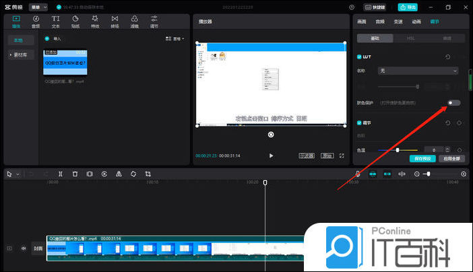This screenshot has width=473, height=272.
Task: Click the 保存预设 save preset button
Action: pyautogui.click(x=422, y=159)
